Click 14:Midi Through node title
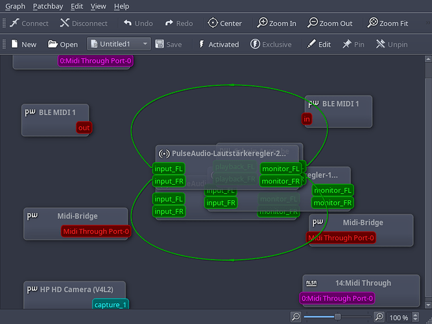This screenshot has width=432, height=324. [363, 283]
